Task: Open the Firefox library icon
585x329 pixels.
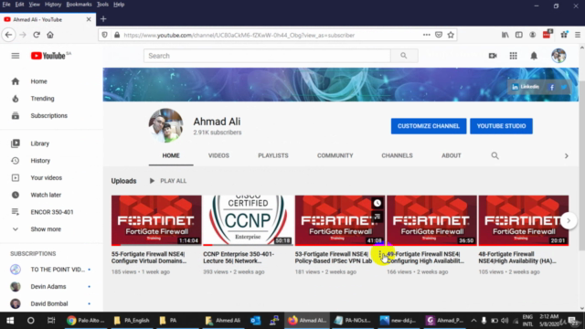Action: [x=505, y=35]
